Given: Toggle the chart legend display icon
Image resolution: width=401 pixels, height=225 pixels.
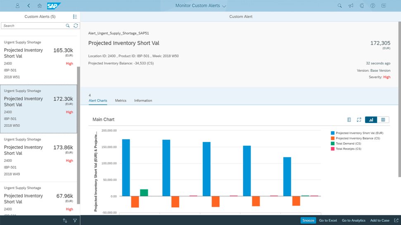Looking at the screenshot, I should pos(349,120).
